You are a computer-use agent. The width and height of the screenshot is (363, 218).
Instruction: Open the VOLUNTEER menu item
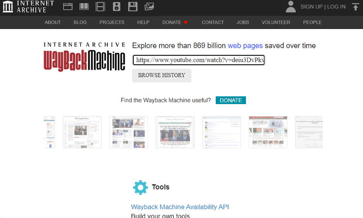[276, 22]
